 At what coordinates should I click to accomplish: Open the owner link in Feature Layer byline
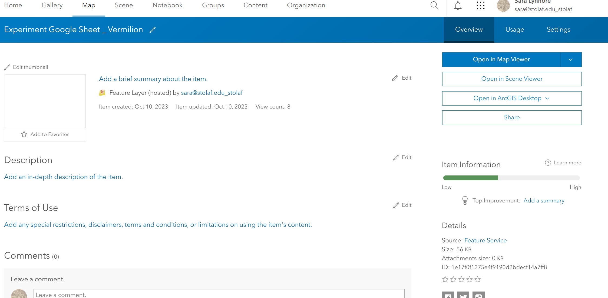click(x=212, y=93)
